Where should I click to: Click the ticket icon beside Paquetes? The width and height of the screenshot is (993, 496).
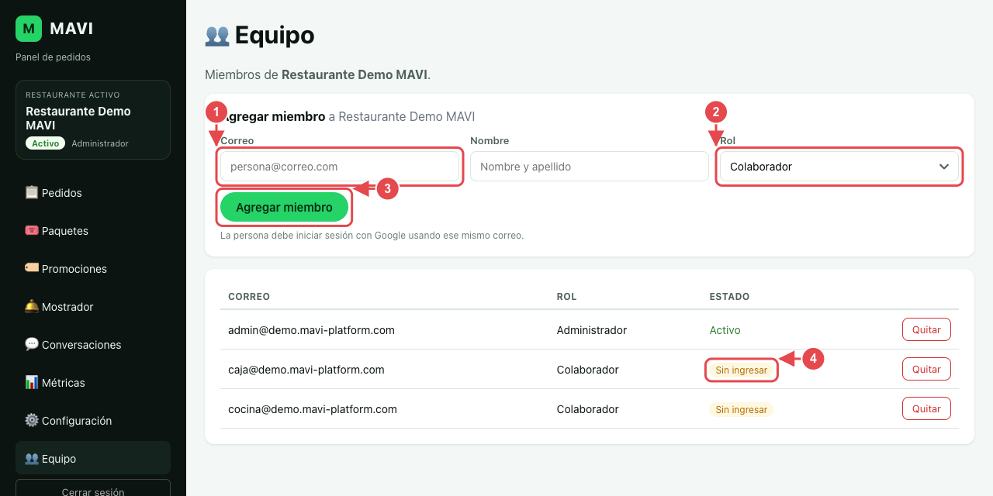pyautogui.click(x=32, y=230)
